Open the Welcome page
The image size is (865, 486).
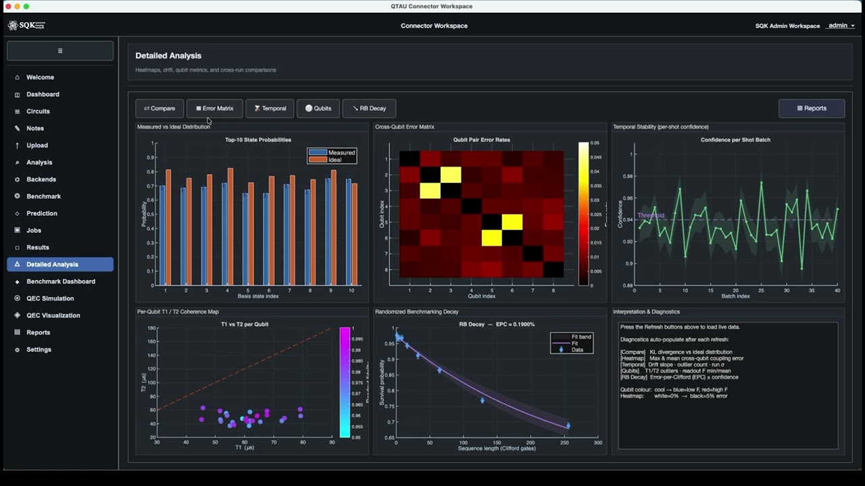click(60, 78)
